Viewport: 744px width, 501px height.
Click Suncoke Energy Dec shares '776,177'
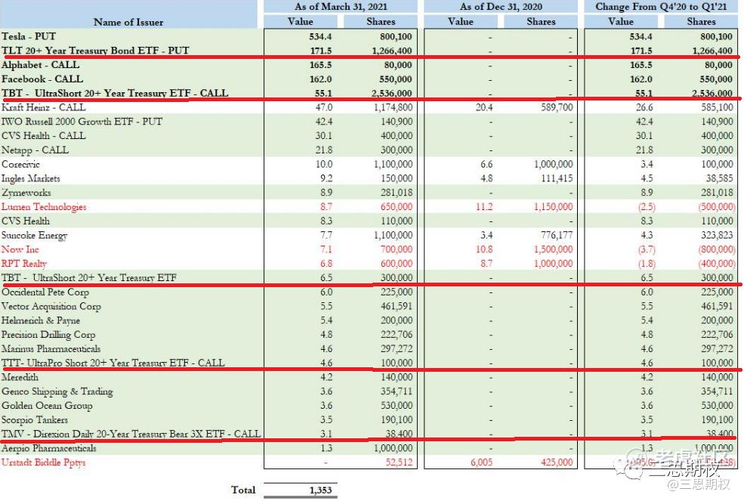coord(557,236)
